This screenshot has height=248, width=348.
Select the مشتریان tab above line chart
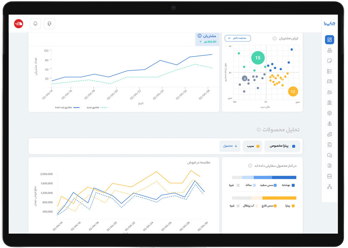207,39
